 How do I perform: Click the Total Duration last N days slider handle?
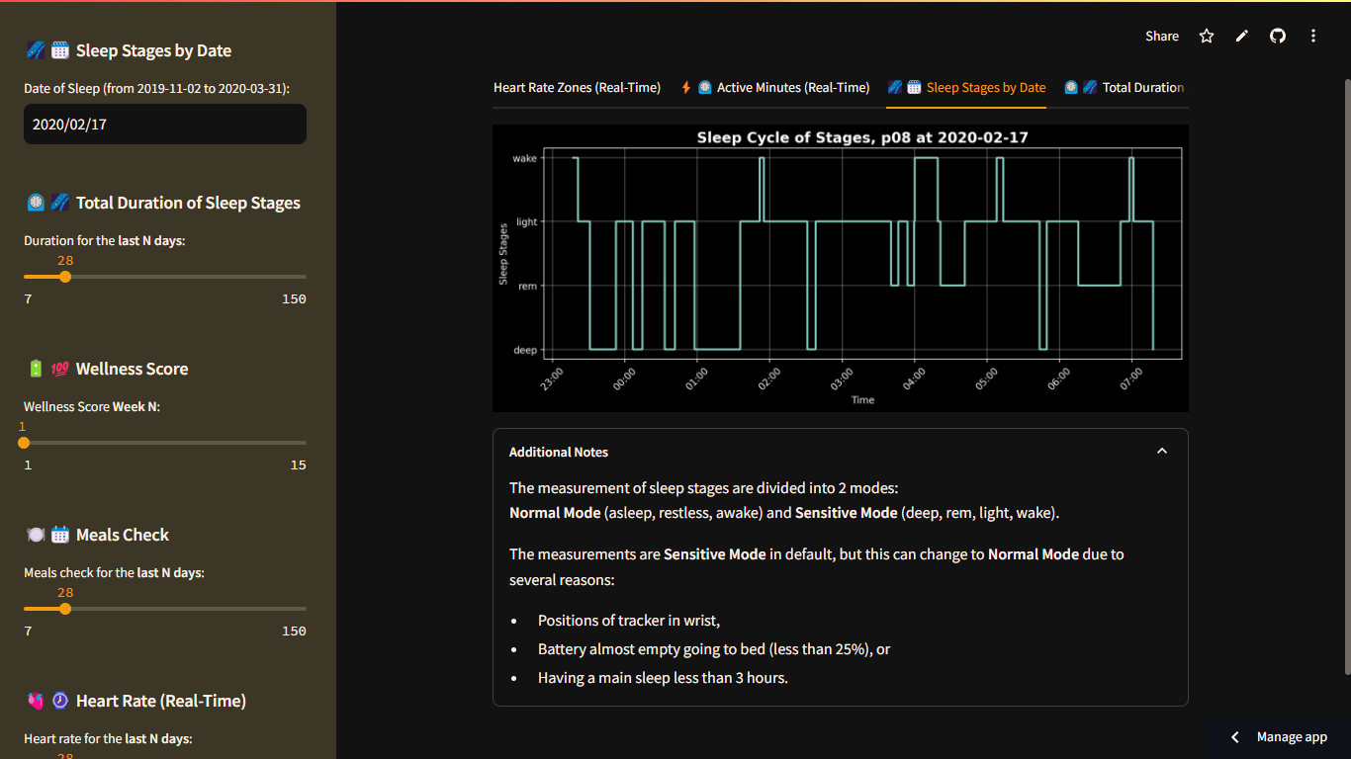(65, 277)
